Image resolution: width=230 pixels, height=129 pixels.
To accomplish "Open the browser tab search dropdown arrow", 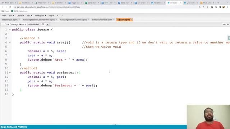I will click(227, 3).
